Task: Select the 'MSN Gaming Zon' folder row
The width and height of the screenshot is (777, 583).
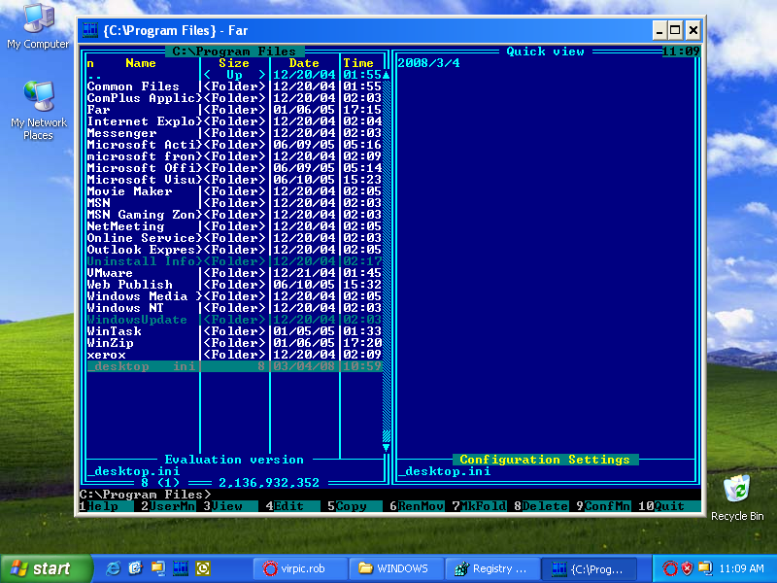Action: click(x=234, y=215)
